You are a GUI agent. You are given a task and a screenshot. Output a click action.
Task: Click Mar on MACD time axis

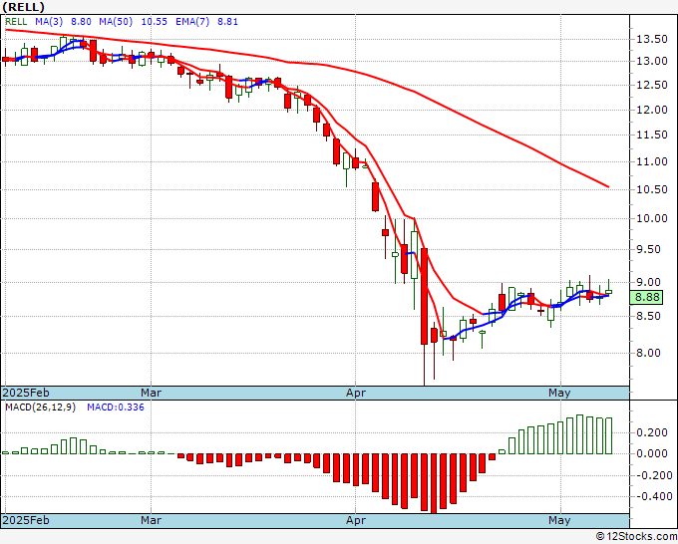coord(151,520)
